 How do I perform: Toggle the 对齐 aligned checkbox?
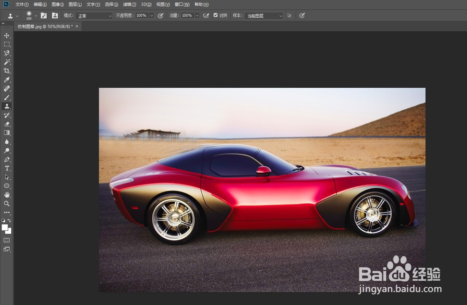pyautogui.click(x=216, y=15)
